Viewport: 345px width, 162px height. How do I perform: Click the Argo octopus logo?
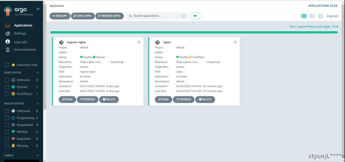[8, 11]
